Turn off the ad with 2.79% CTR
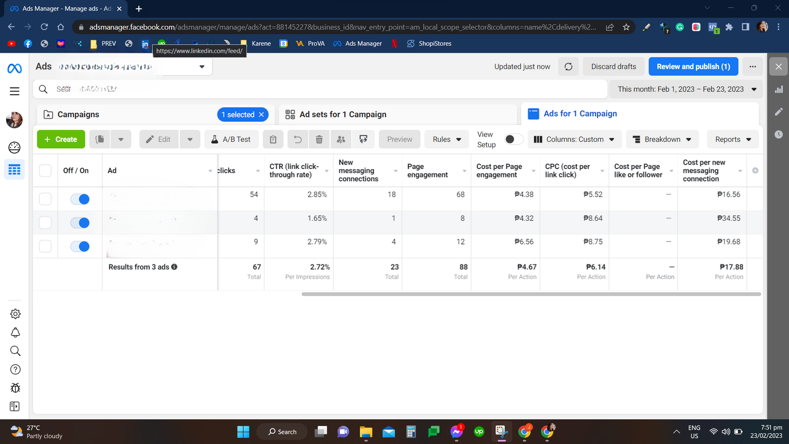The height and width of the screenshot is (444, 789). 80,246
